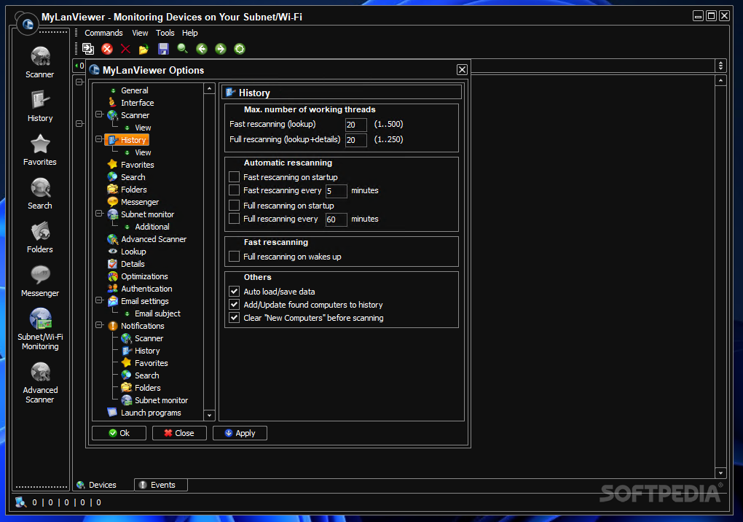Uncheck Add/Update found computers to history
Viewport: 743px width, 522px height.
[234, 305]
